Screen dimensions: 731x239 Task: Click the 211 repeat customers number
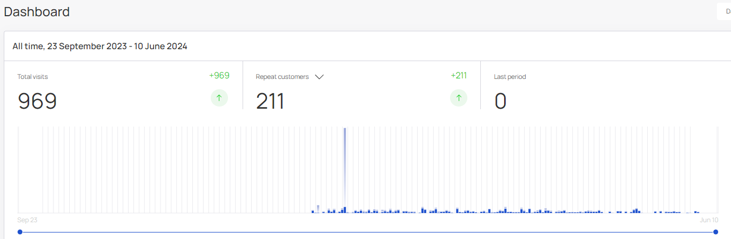tap(270, 101)
